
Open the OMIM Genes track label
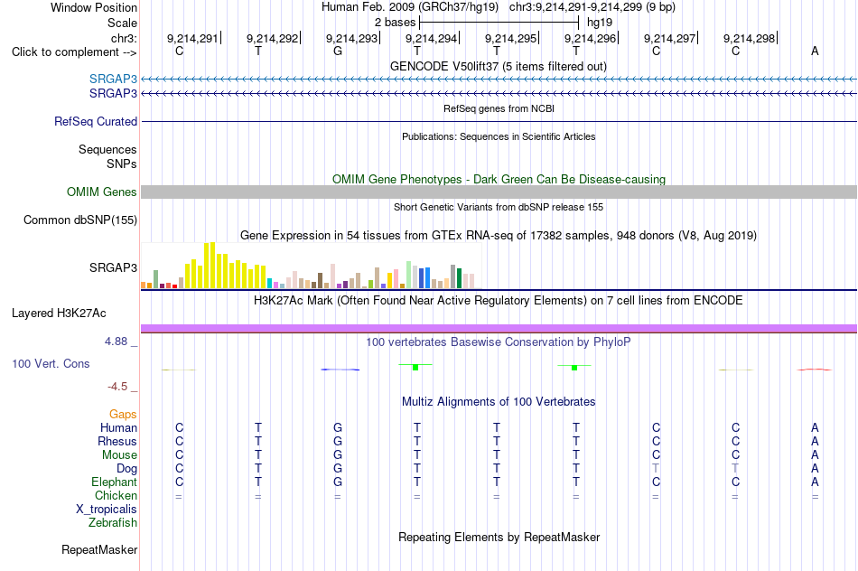[101, 192]
